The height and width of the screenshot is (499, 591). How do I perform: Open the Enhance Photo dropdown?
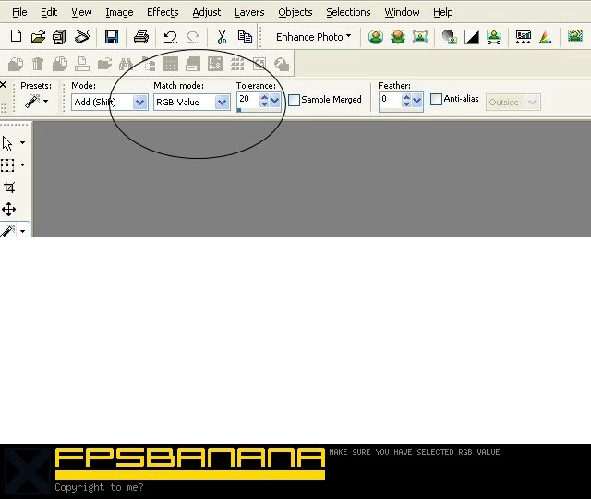pos(313,37)
